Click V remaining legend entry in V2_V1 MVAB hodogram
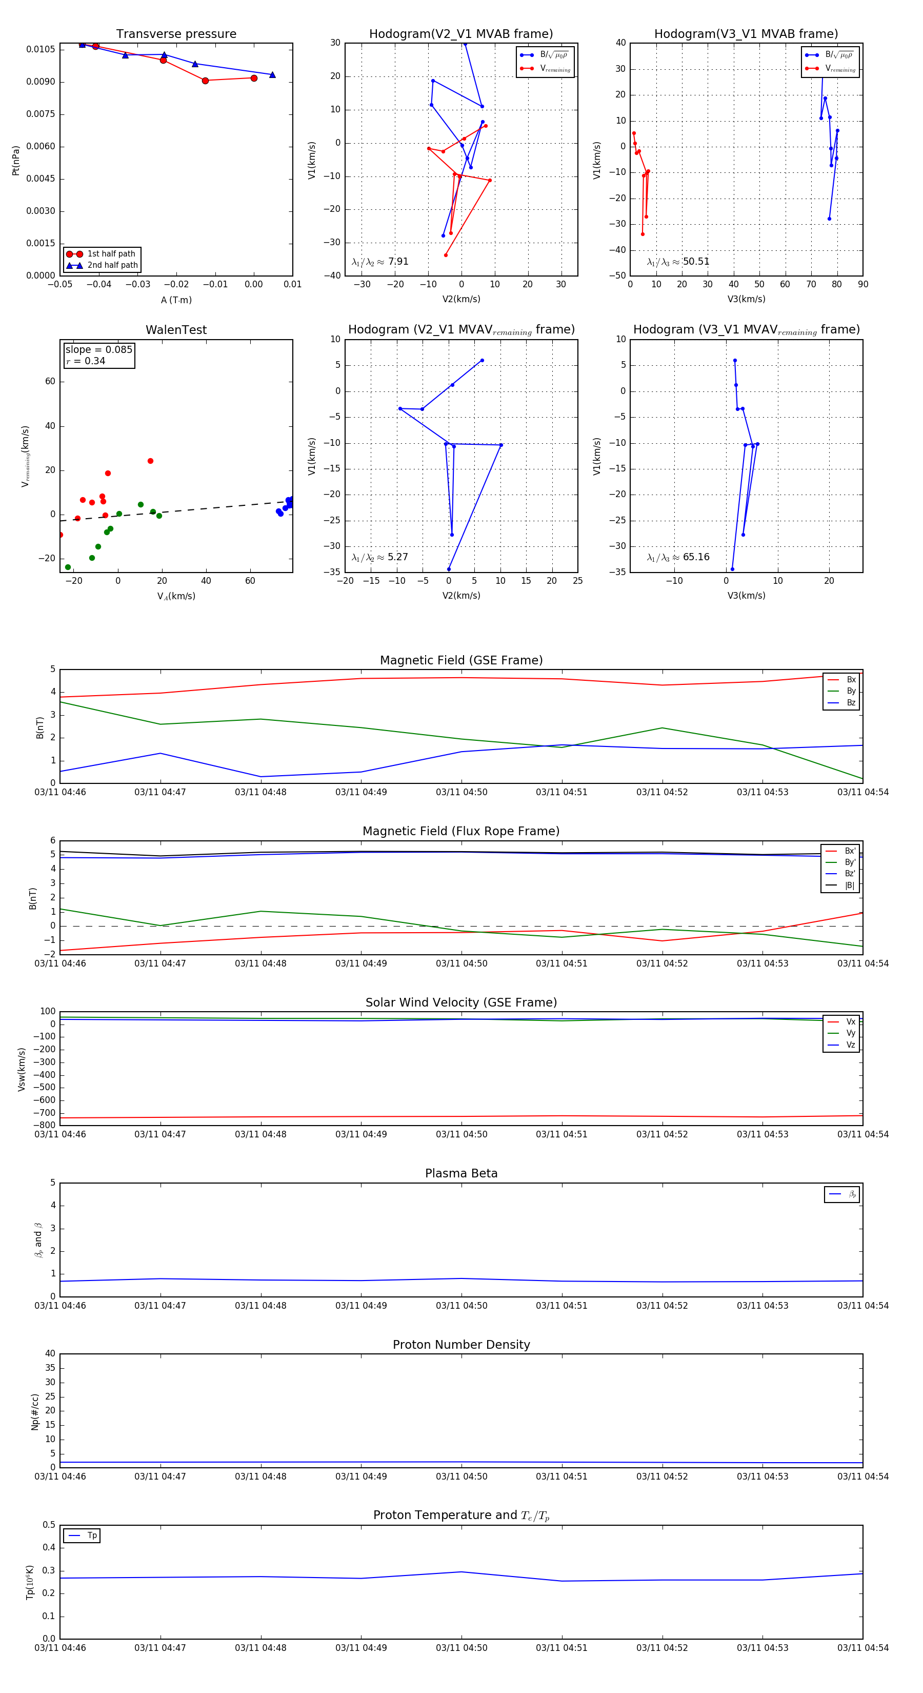The width and height of the screenshot is (923, 1693). [x=545, y=68]
